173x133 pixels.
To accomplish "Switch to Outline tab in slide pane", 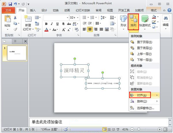I will [x=15, y=41].
